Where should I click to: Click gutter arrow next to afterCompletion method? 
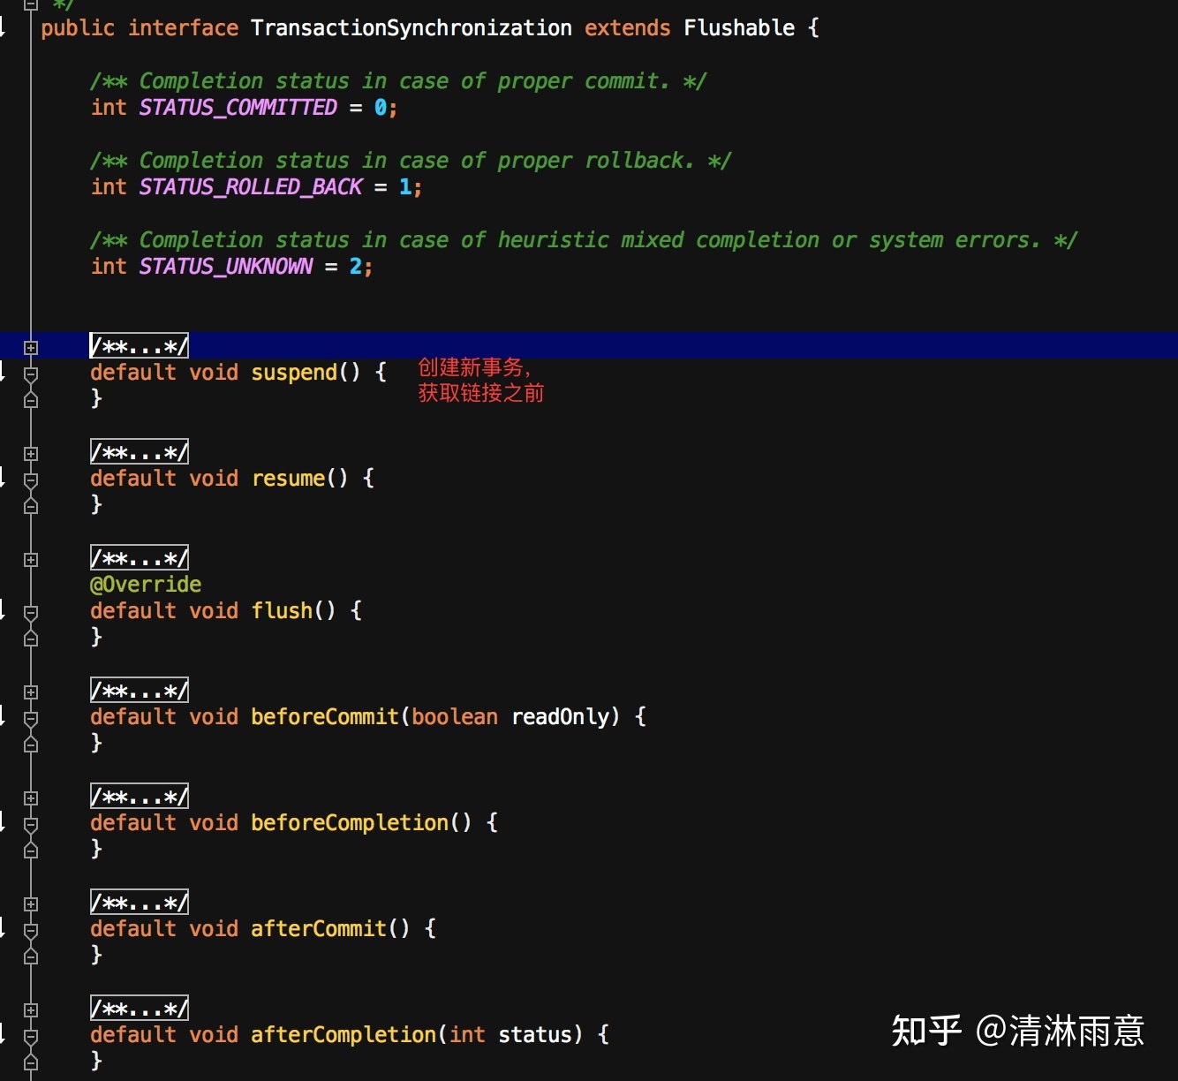(x=3, y=1035)
